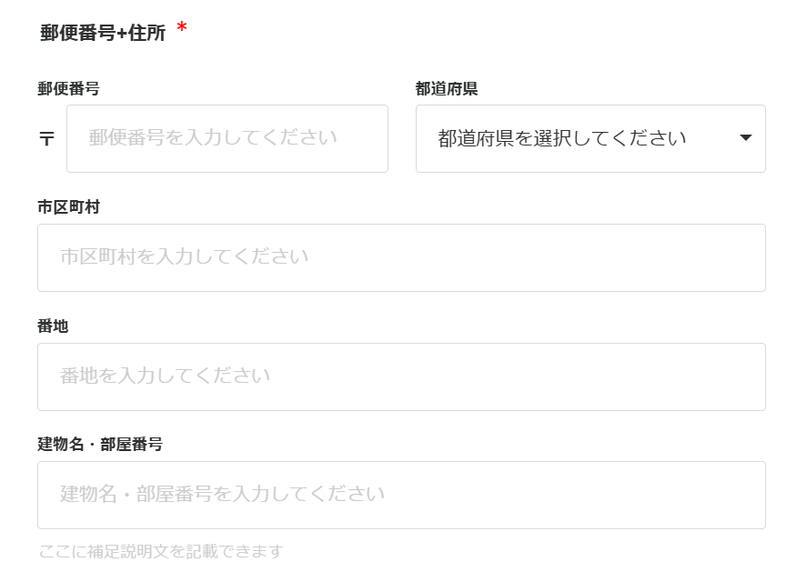Viewport: 806px width, 582px height.
Task: Click placeholder 番地を入力してください
Action: point(166,376)
